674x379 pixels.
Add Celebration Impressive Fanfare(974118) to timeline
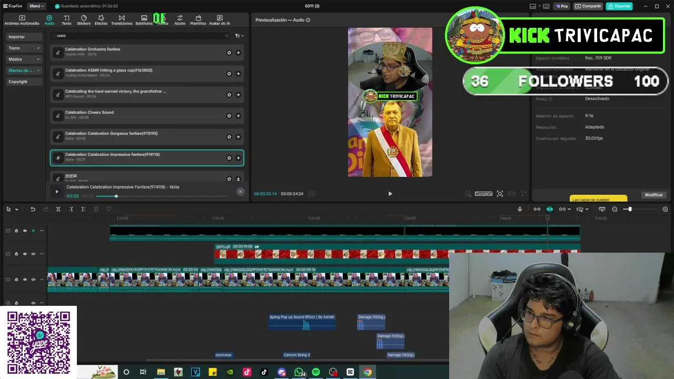click(x=238, y=158)
